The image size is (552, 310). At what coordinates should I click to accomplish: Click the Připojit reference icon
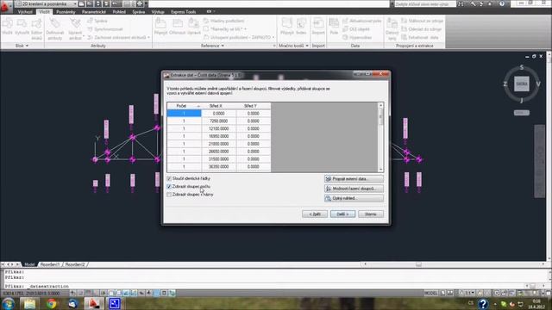coord(161,27)
